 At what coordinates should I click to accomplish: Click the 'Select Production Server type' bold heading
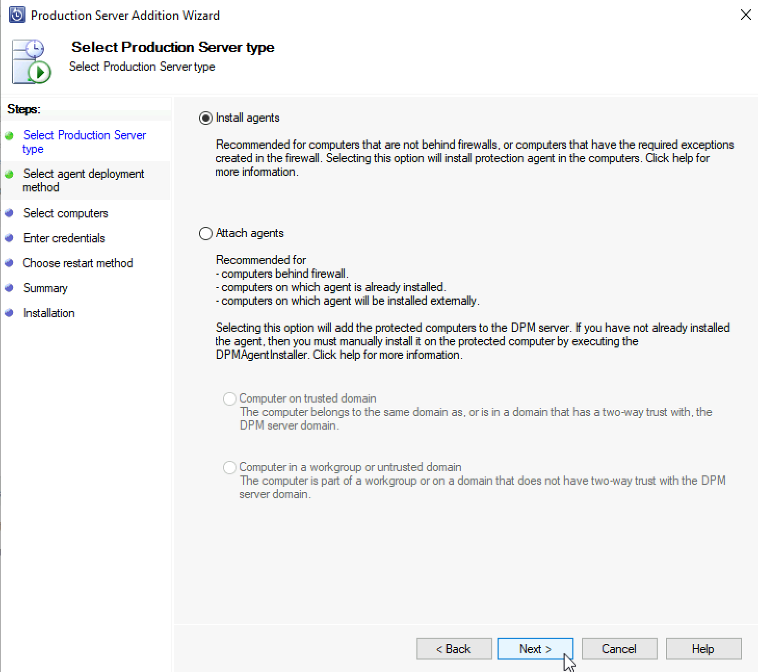[173, 47]
